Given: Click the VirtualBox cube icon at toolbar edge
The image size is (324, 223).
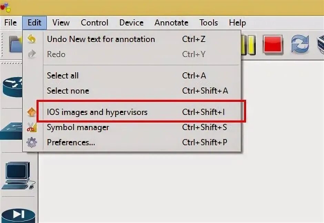Looking at the screenshot, I should point(320,45).
